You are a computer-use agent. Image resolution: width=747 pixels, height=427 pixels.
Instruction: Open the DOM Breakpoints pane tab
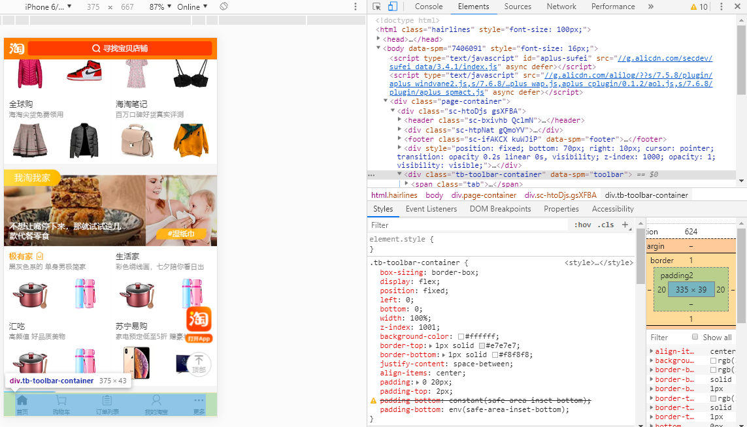[x=500, y=209]
